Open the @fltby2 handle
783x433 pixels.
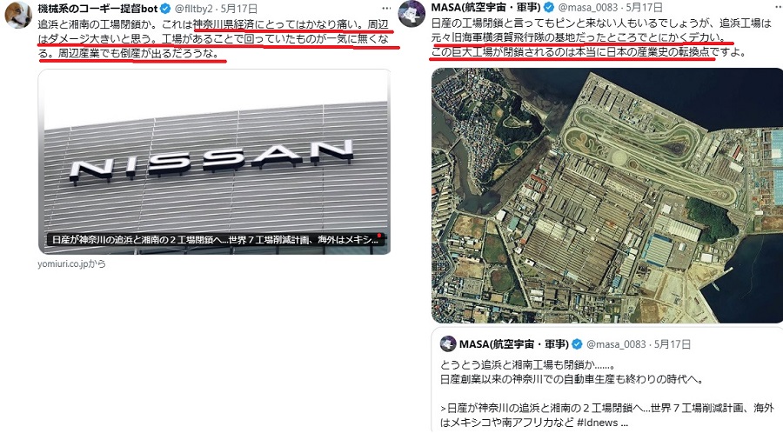pyautogui.click(x=194, y=9)
